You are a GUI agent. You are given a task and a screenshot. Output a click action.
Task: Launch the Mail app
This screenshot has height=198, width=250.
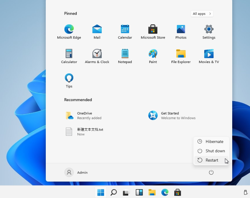pos(97,29)
